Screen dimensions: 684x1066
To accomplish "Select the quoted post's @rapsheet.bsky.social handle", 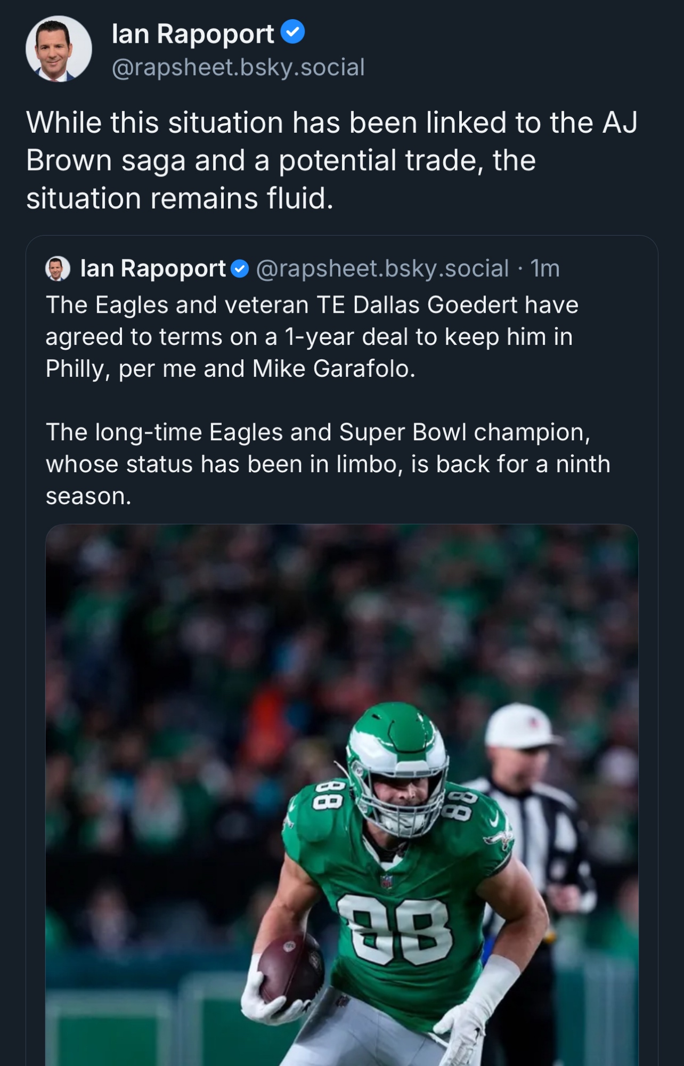I will tap(382, 269).
